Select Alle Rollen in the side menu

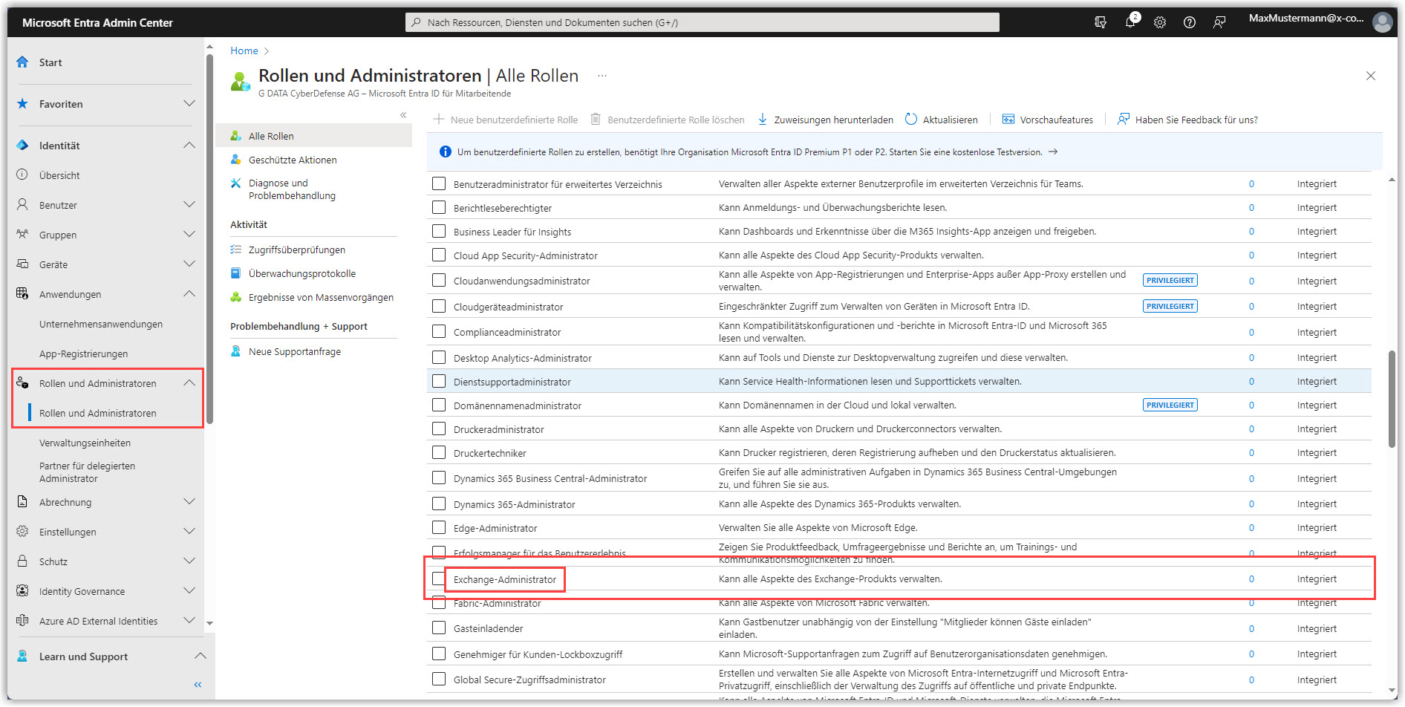coord(314,136)
